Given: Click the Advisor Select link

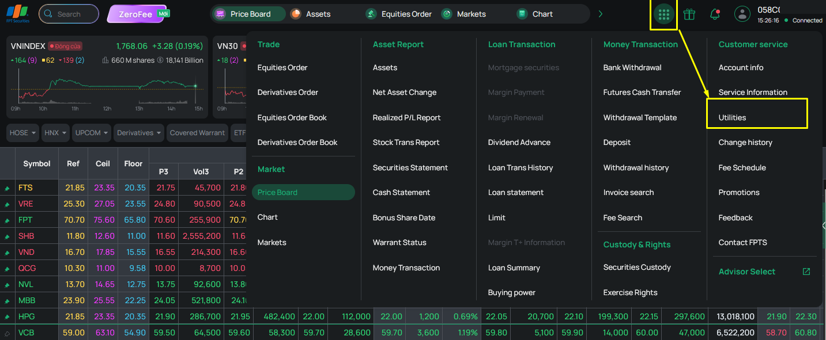Looking at the screenshot, I should [x=746, y=272].
